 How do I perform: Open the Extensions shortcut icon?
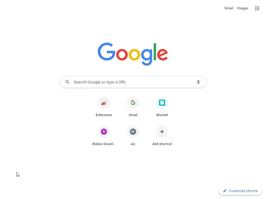pyautogui.click(x=104, y=103)
